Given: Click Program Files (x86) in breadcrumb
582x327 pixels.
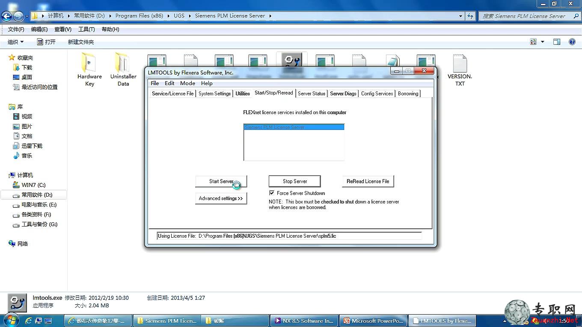Looking at the screenshot, I should point(139,16).
